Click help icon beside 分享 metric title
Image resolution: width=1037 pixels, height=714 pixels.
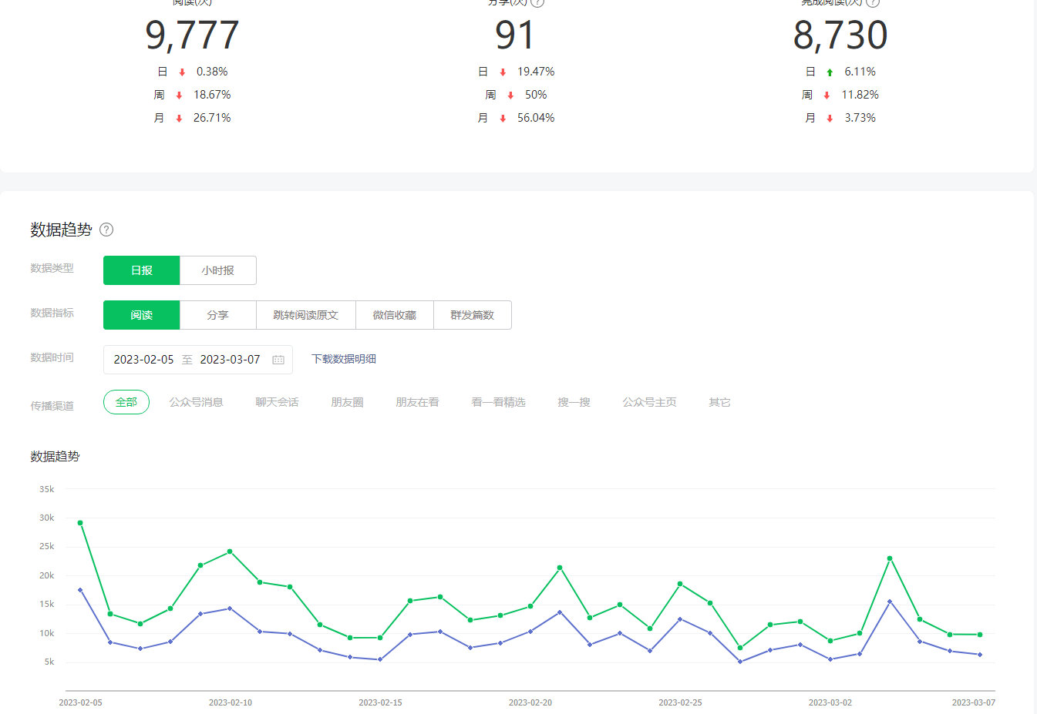pos(537,2)
